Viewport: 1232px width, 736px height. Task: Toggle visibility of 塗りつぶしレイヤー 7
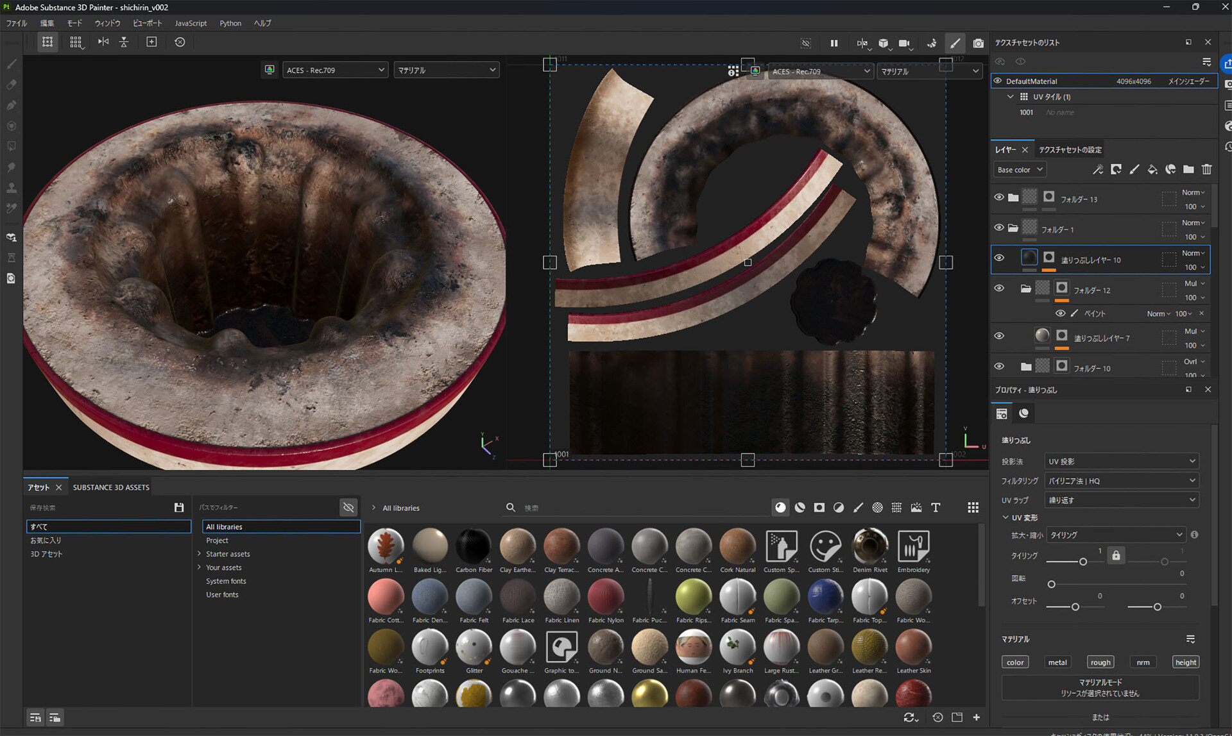tap(999, 336)
